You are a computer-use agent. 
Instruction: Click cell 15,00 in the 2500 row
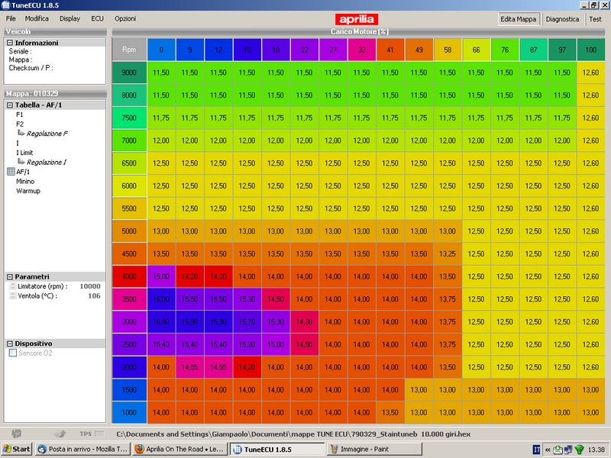pyautogui.click(x=276, y=344)
